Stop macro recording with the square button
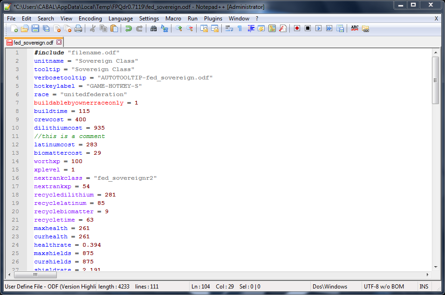445x295 pixels. [308, 28]
